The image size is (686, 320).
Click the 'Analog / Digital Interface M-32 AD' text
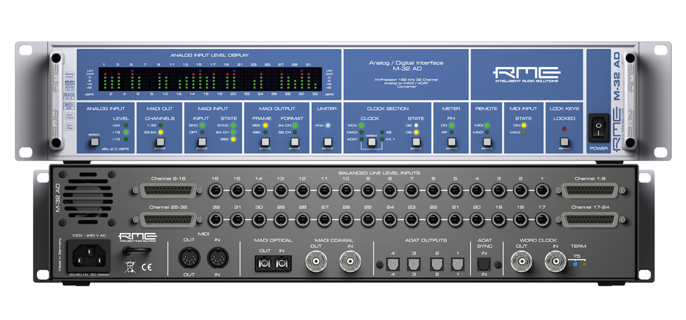click(406, 66)
